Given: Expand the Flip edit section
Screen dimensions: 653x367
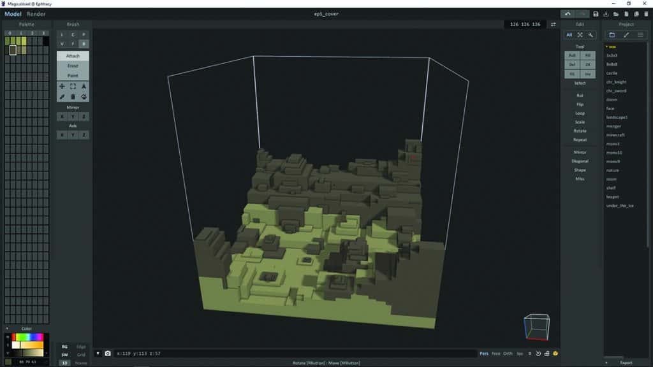Looking at the screenshot, I should [x=580, y=104].
